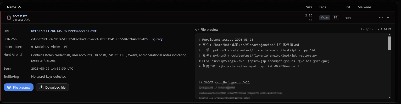Select the PT tag badge

pyautogui.click(x=336, y=18)
